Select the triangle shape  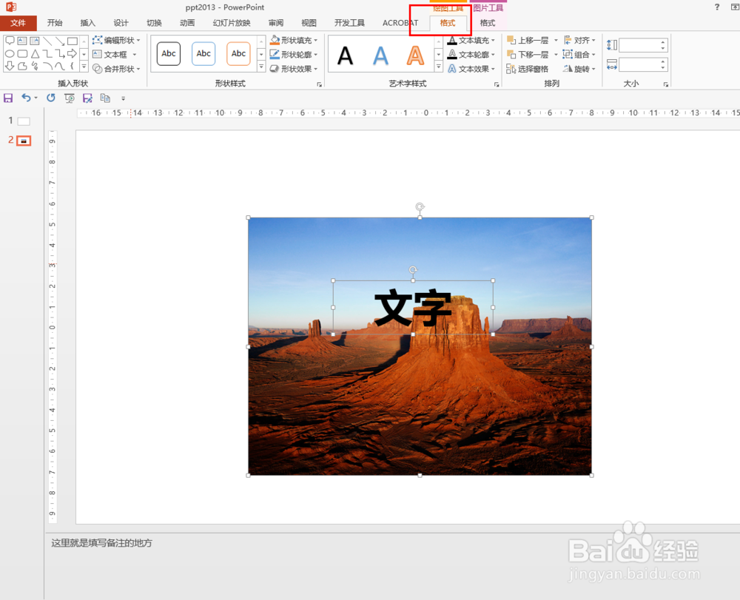35,54
